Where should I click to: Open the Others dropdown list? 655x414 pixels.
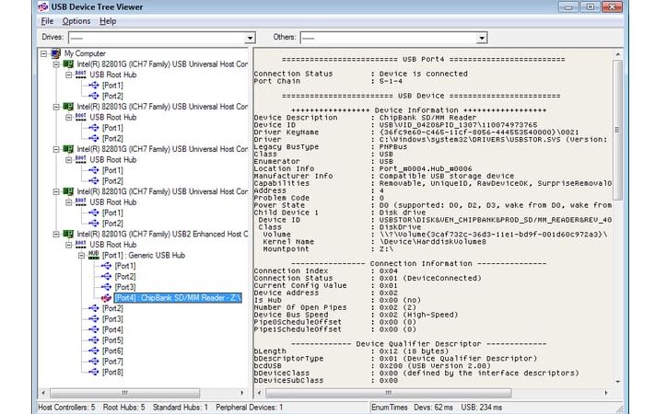click(x=482, y=38)
